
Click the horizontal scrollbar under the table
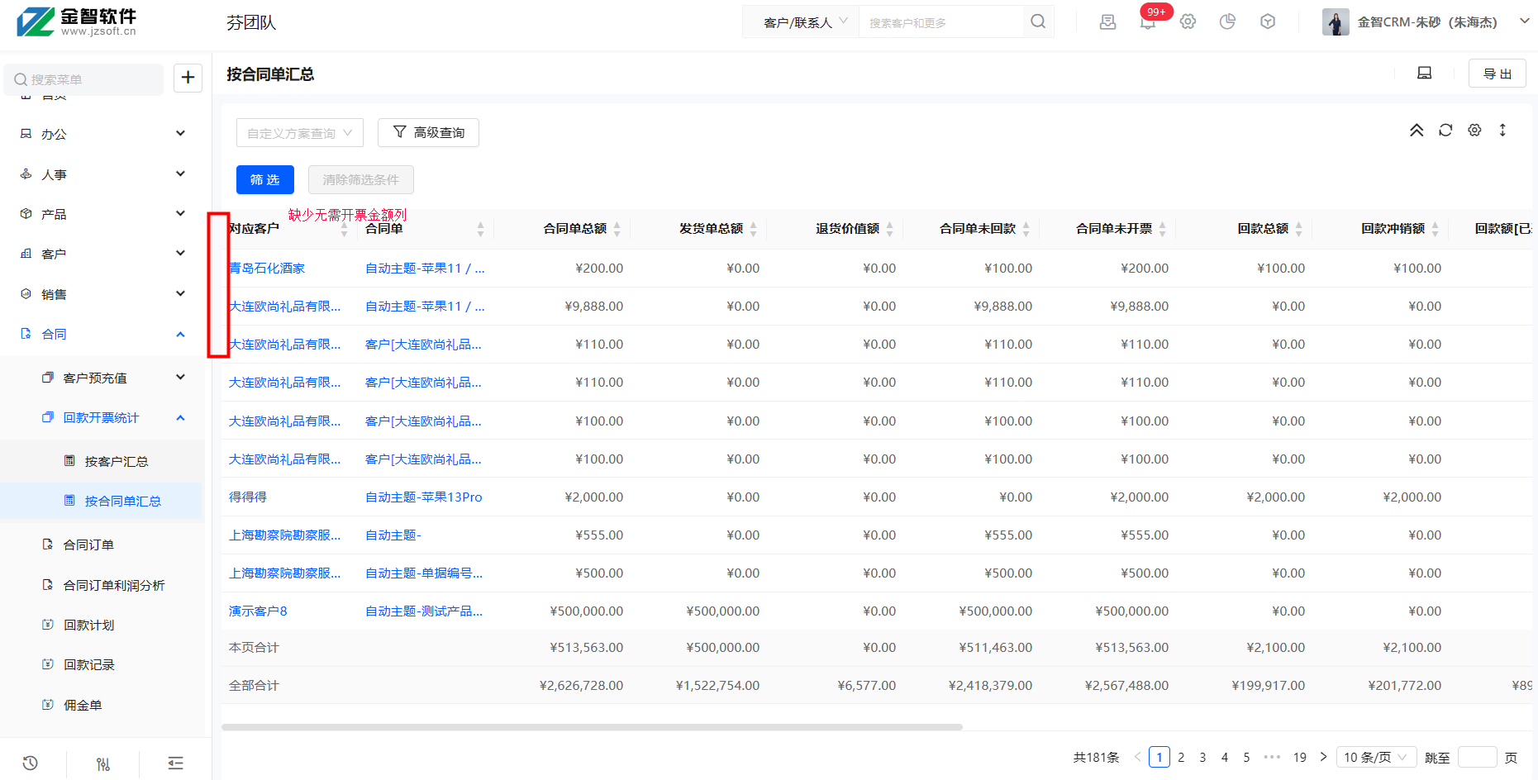click(x=592, y=727)
